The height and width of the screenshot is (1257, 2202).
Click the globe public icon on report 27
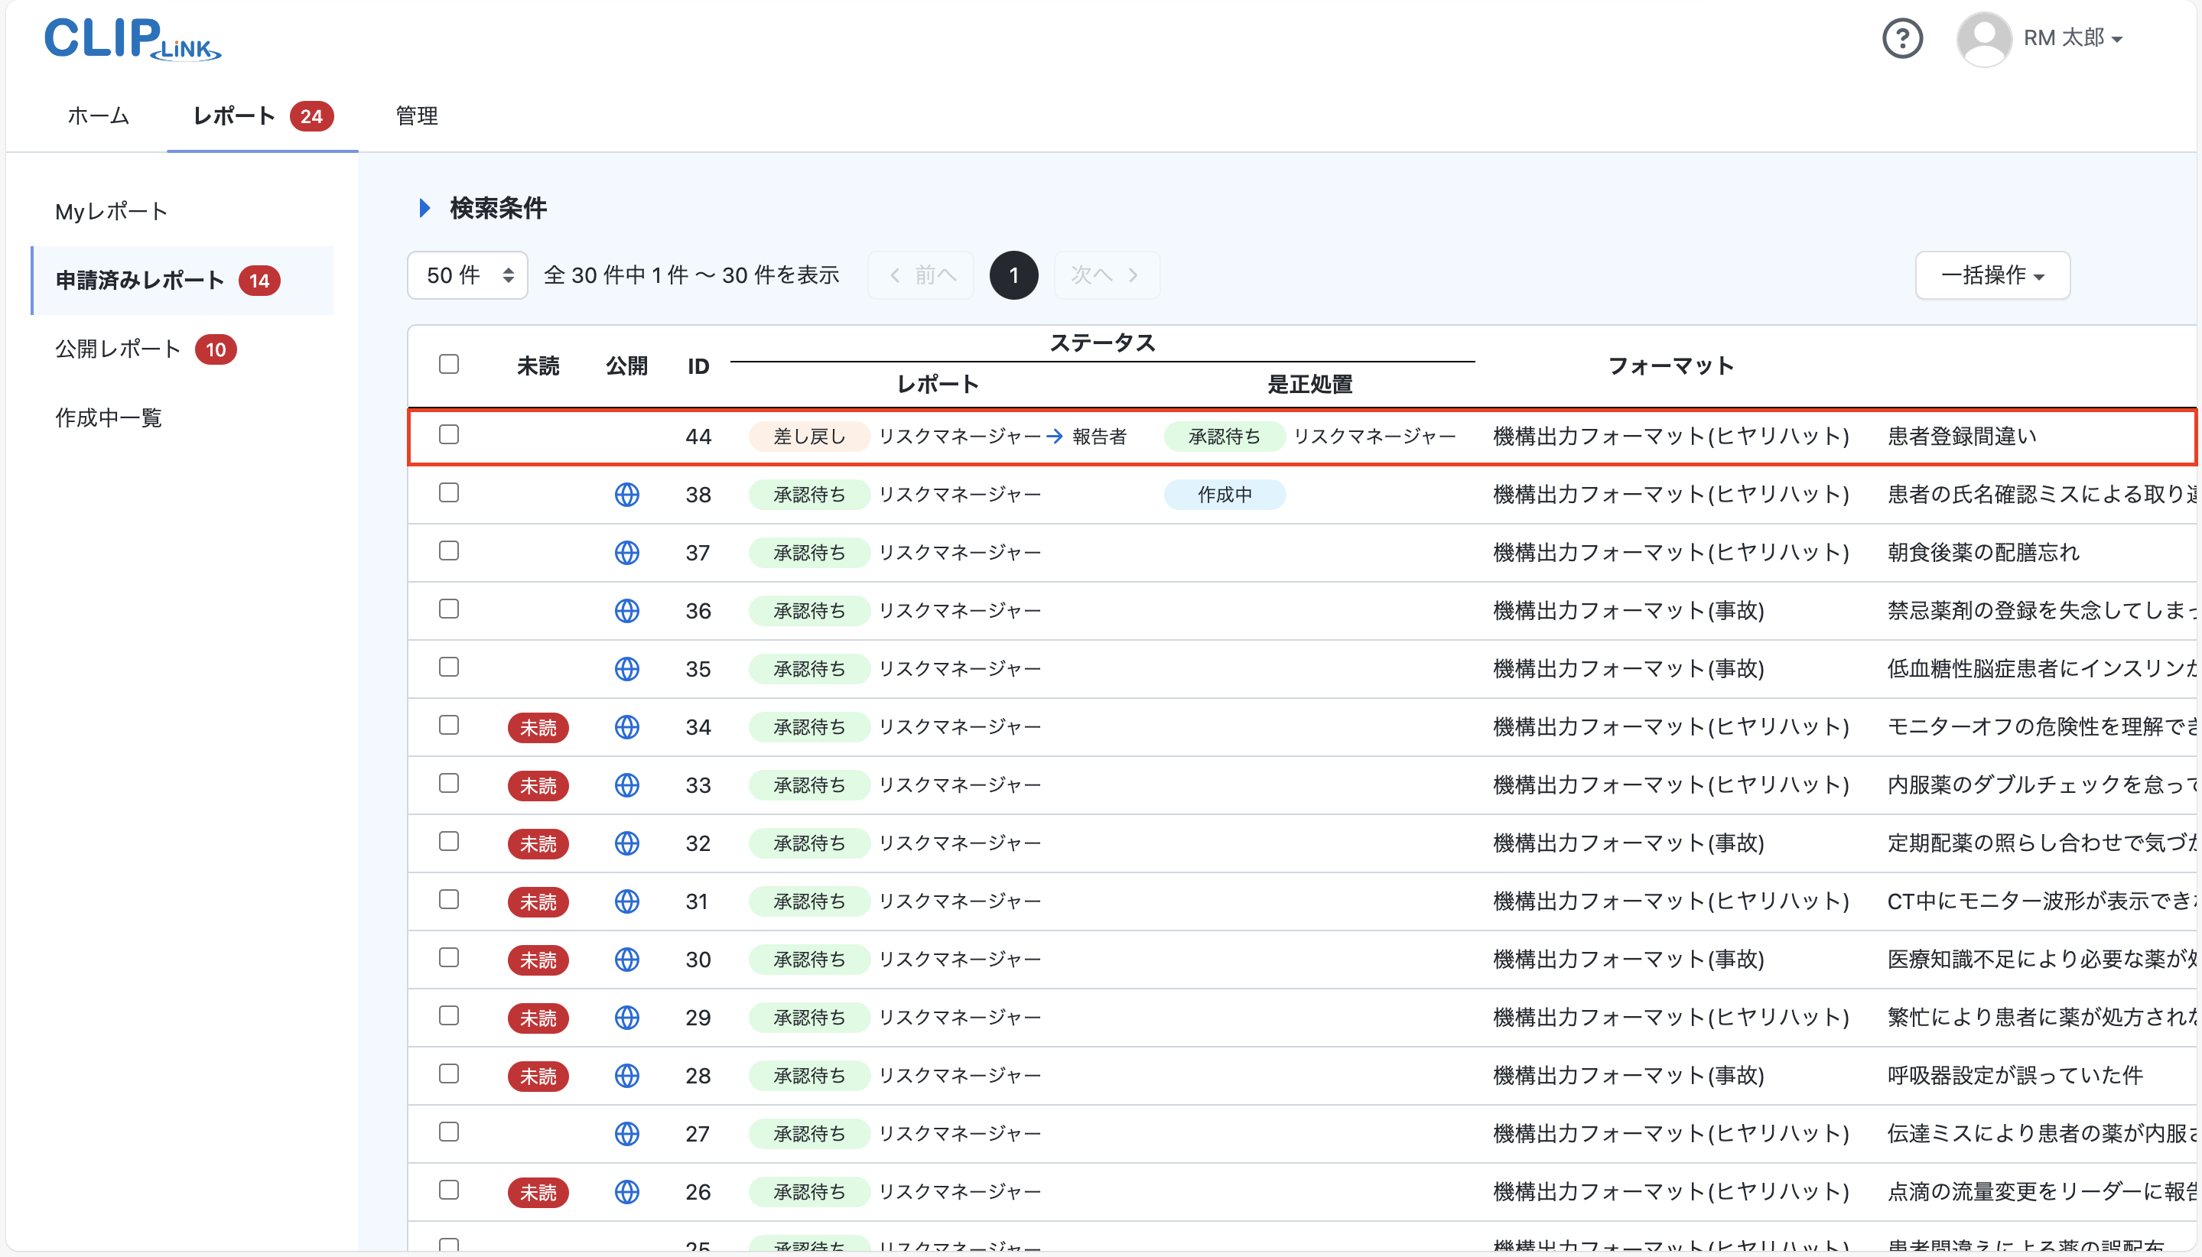pos(627,1134)
